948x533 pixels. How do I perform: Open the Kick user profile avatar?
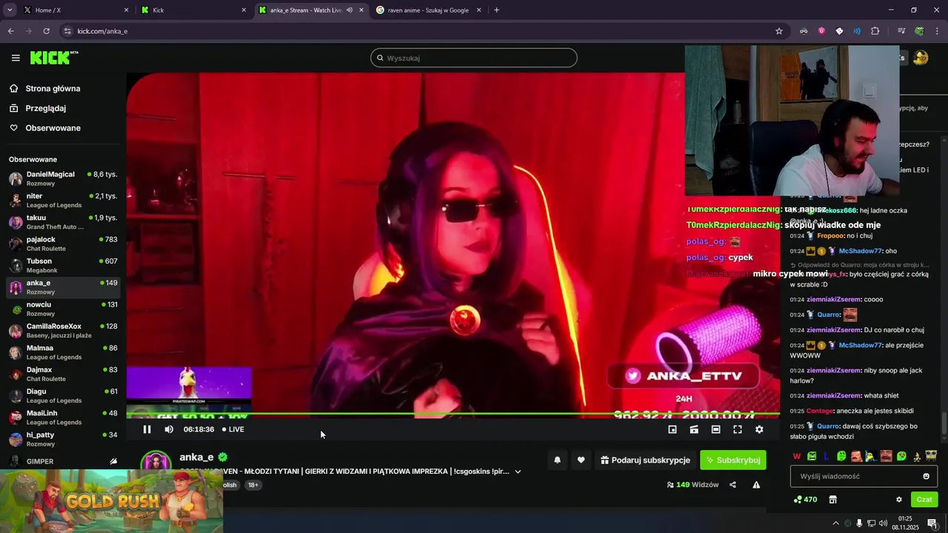pyautogui.click(x=921, y=58)
